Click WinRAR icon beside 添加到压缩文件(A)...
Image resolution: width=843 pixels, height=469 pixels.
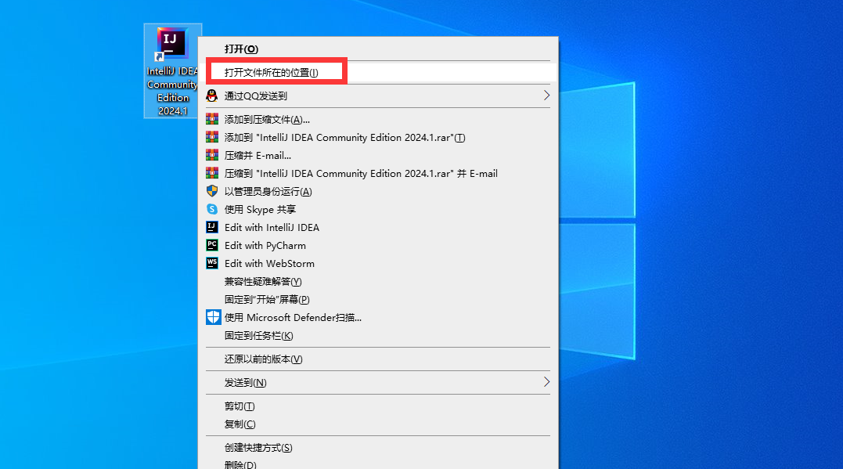(x=212, y=119)
